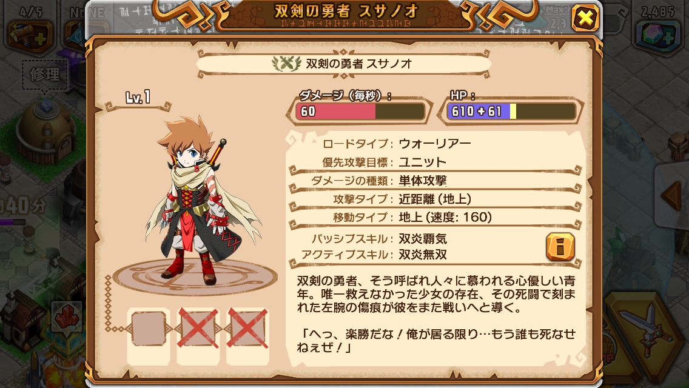
Task: Open the left-pointing arrow side tab
Action: (x=672, y=195)
